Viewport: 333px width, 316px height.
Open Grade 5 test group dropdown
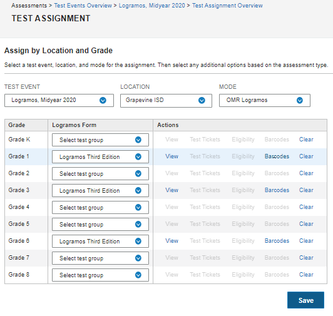pyautogui.click(x=100, y=224)
